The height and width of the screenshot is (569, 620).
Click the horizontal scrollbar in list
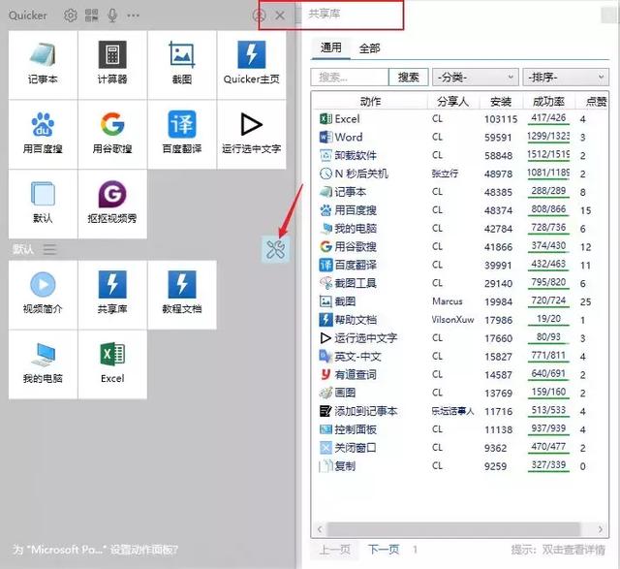(453, 529)
